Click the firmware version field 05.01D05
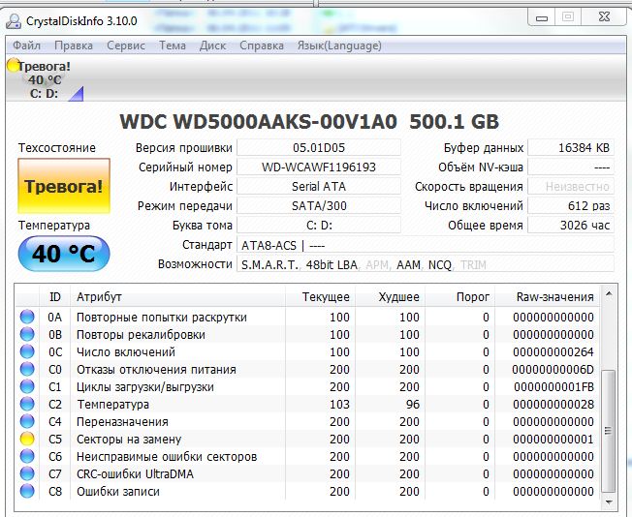 coord(319,147)
